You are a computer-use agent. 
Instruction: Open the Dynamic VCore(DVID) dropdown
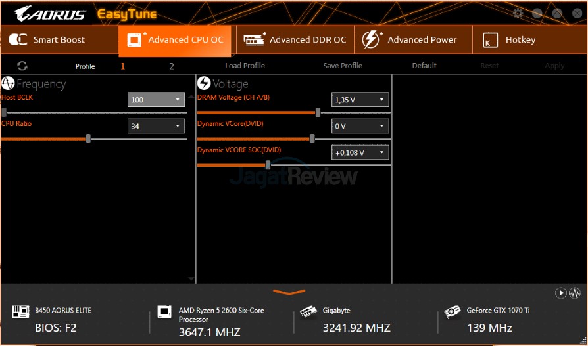click(360, 126)
